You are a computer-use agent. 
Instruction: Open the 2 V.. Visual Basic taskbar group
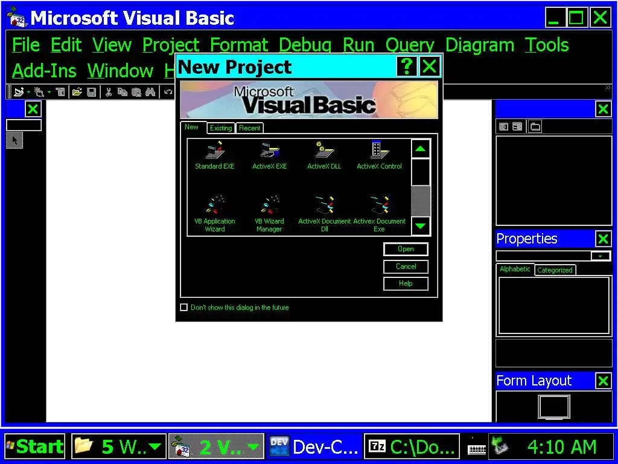pos(216,446)
